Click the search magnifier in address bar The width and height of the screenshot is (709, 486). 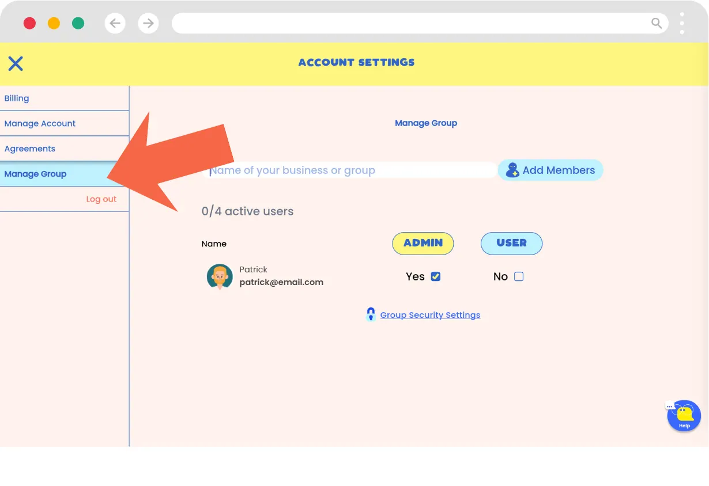tap(657, 23)
